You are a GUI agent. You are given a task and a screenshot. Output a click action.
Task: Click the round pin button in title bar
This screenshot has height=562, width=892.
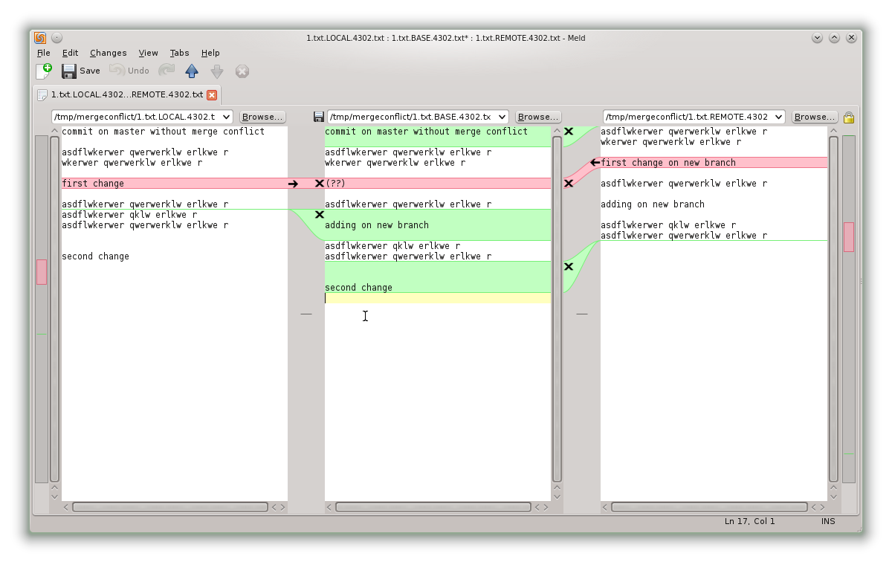click(x=57, y=38)
